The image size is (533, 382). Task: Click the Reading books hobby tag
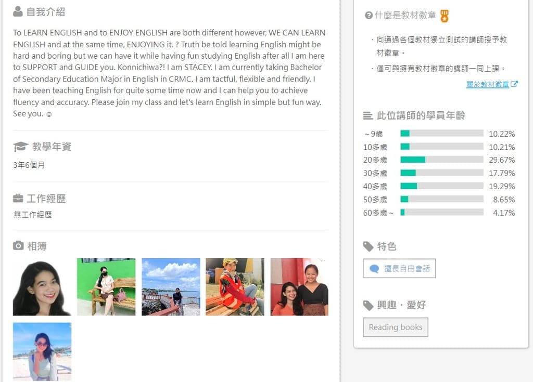[x=396, y=327]
